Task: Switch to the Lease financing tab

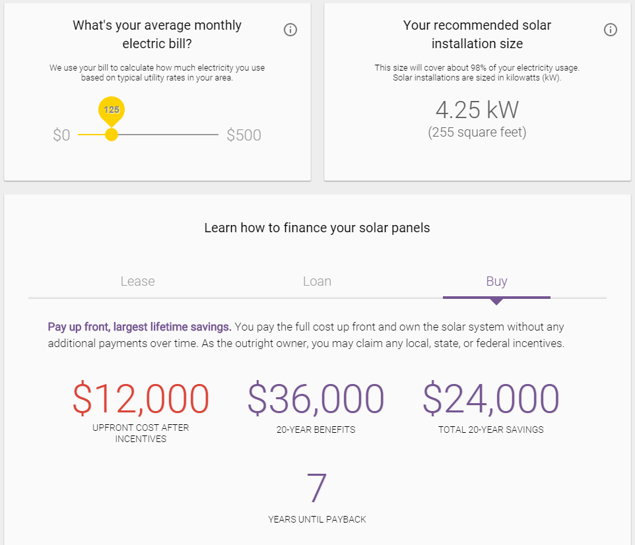Action: click(x=137, y=281)
